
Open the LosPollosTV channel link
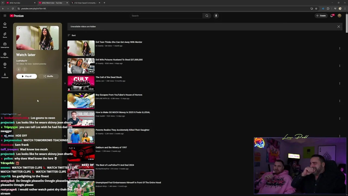[x=22, y=61]
